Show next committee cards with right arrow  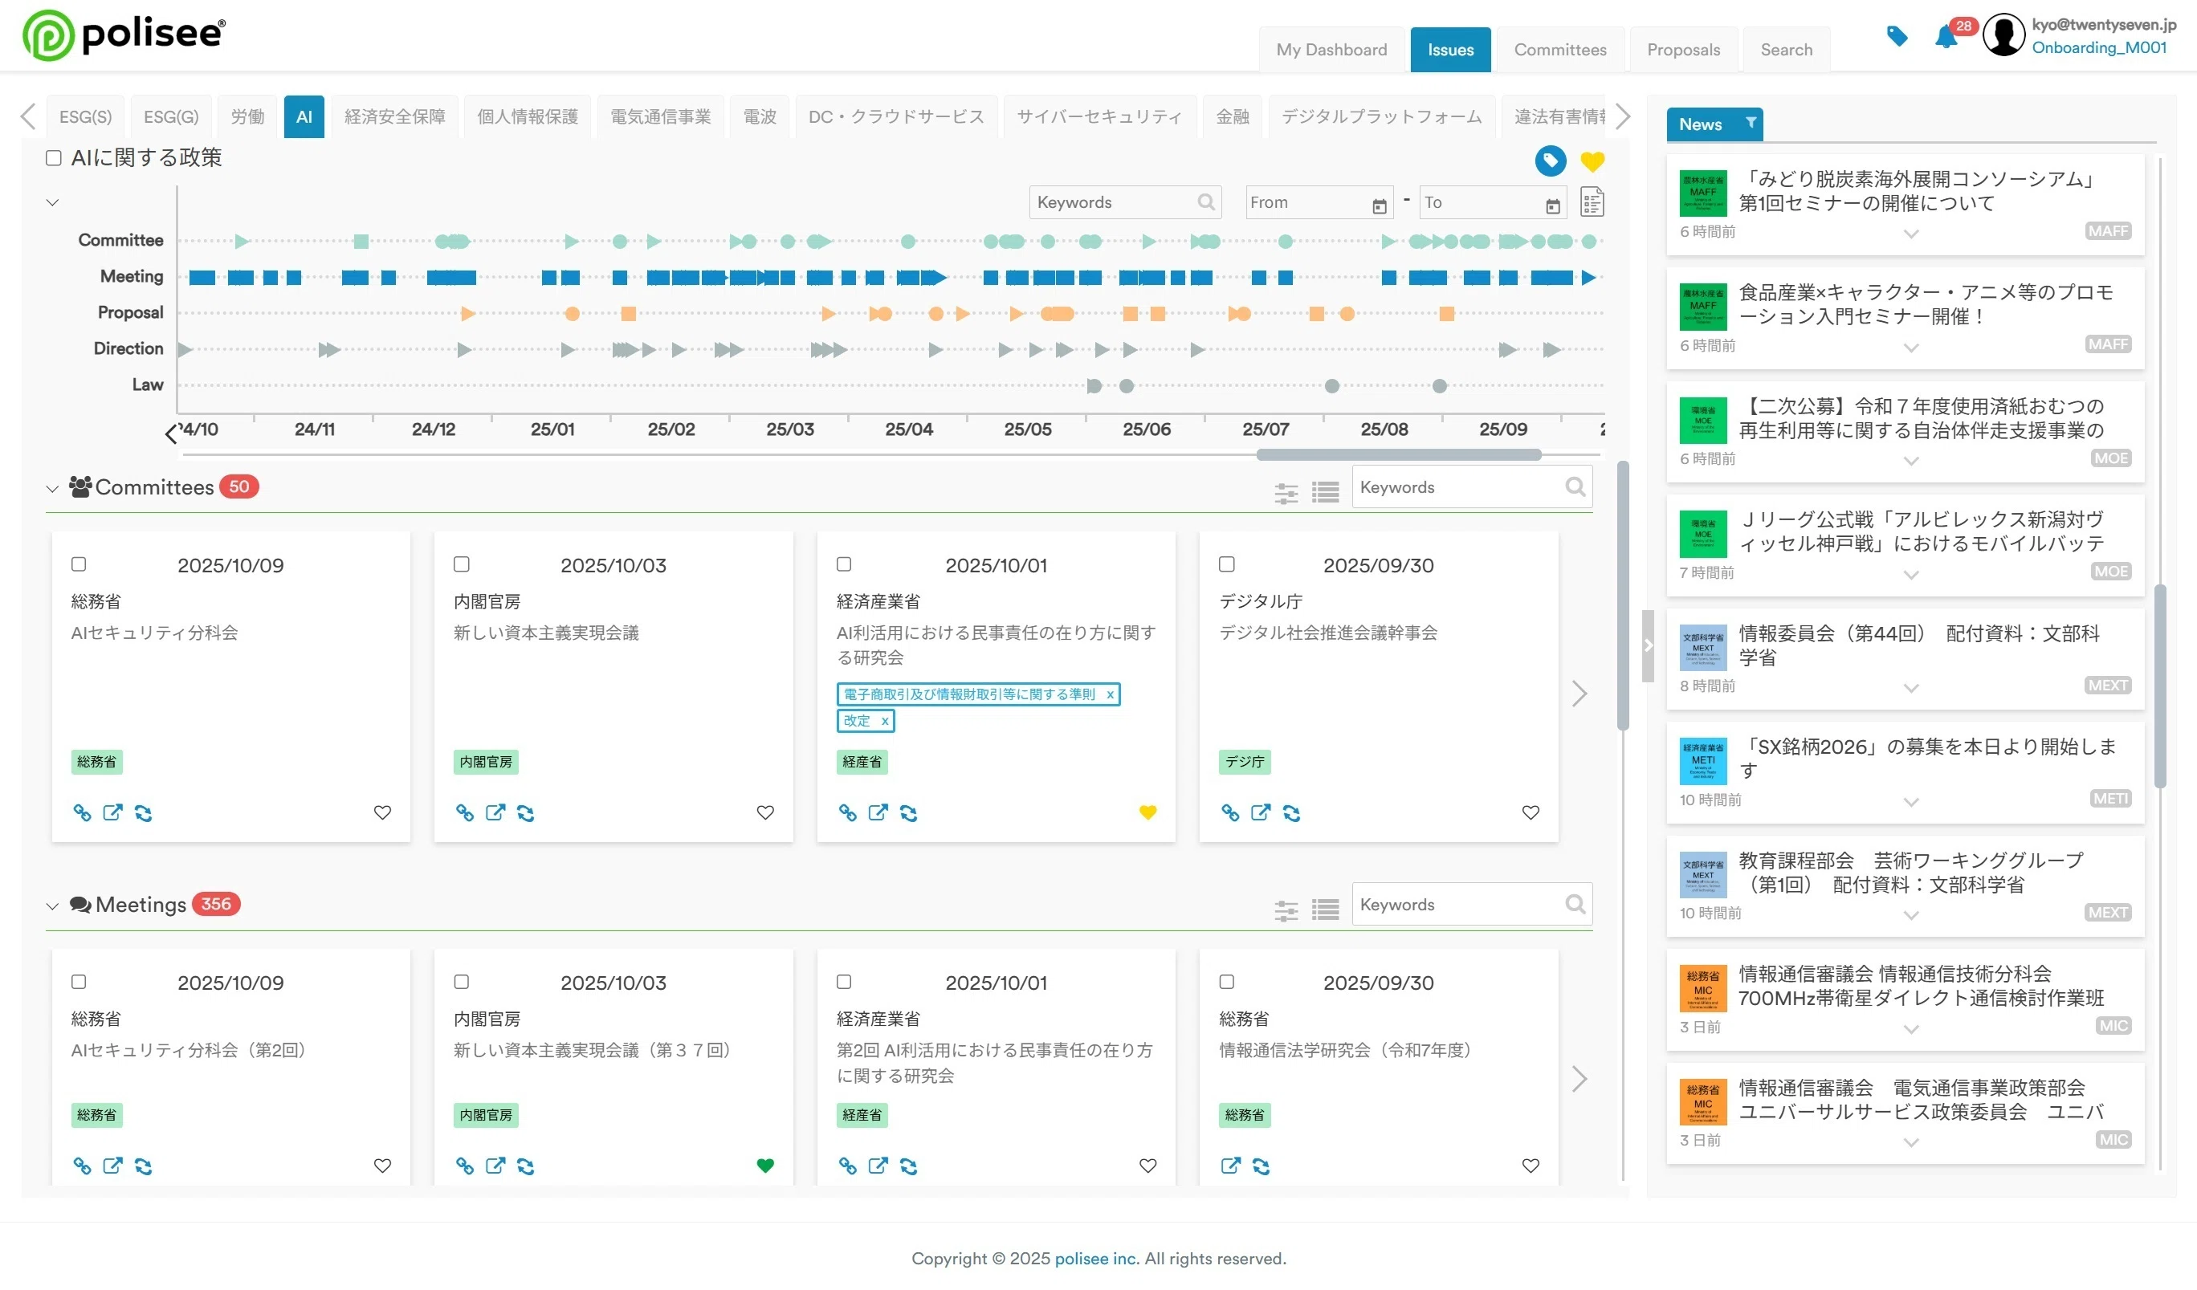click(1578, 694)
